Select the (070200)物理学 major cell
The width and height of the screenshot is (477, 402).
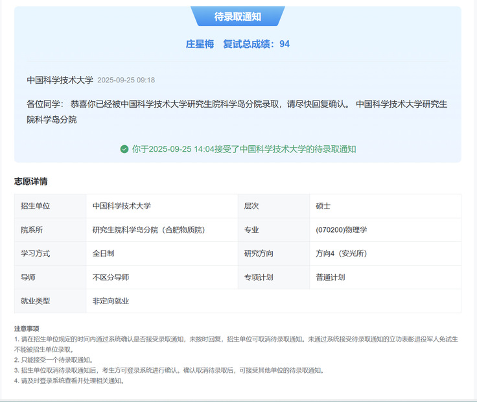tap(342, 230)
